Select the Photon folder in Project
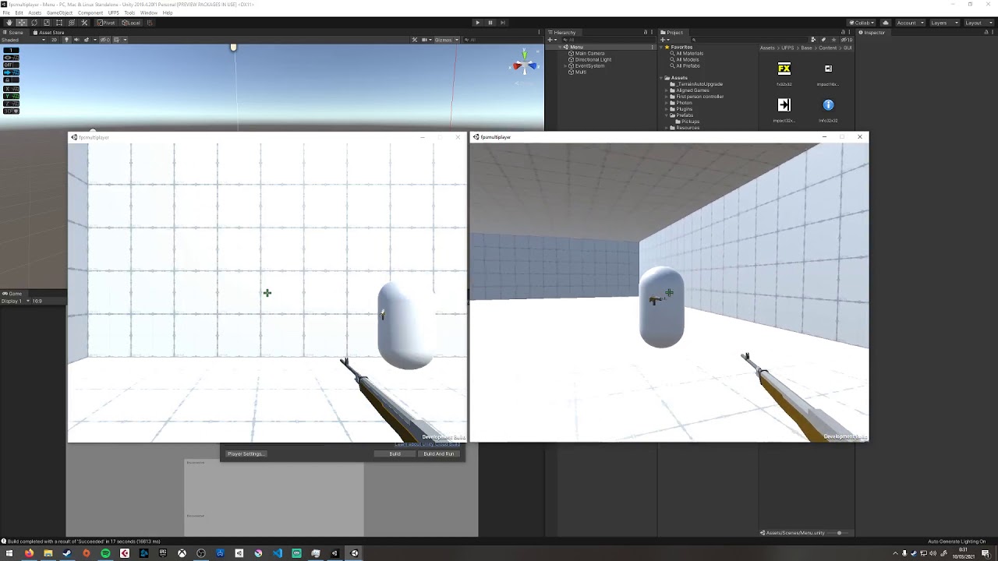The image size is (998, 561). coord(683,103)
